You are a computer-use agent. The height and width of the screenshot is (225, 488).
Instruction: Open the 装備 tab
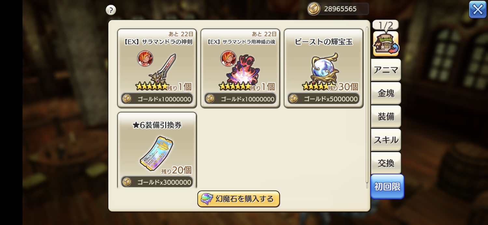(386, 117)
